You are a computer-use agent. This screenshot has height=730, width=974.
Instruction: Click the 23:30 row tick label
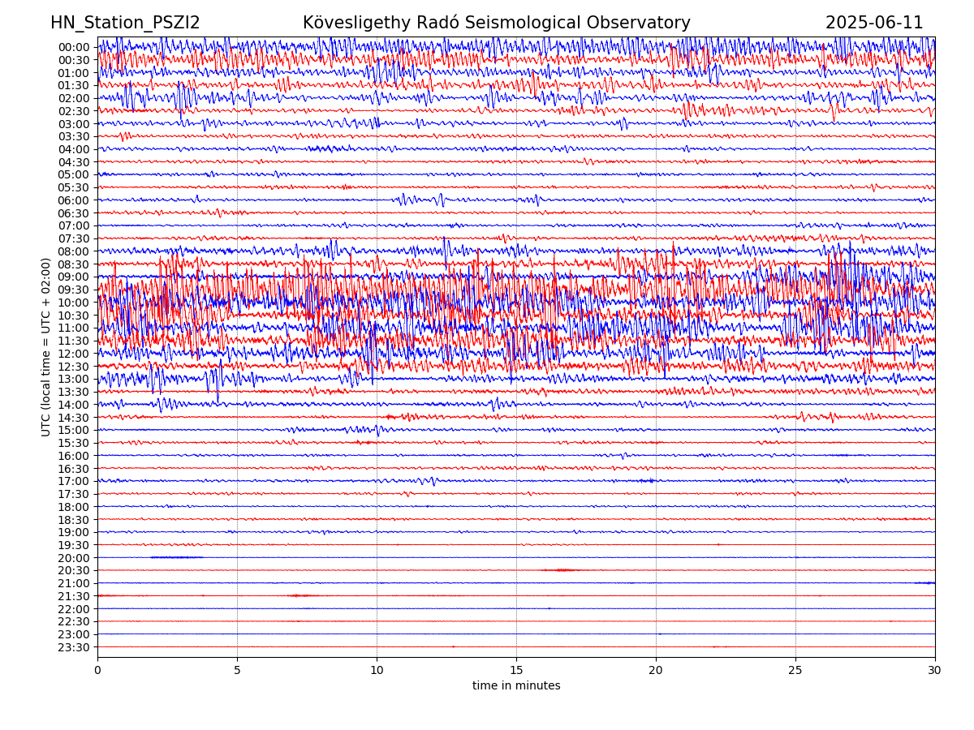tap(73, 647)
